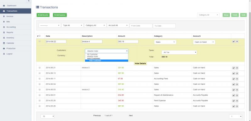Open the All Tax taxes dropdown

(x=179, y=52)
